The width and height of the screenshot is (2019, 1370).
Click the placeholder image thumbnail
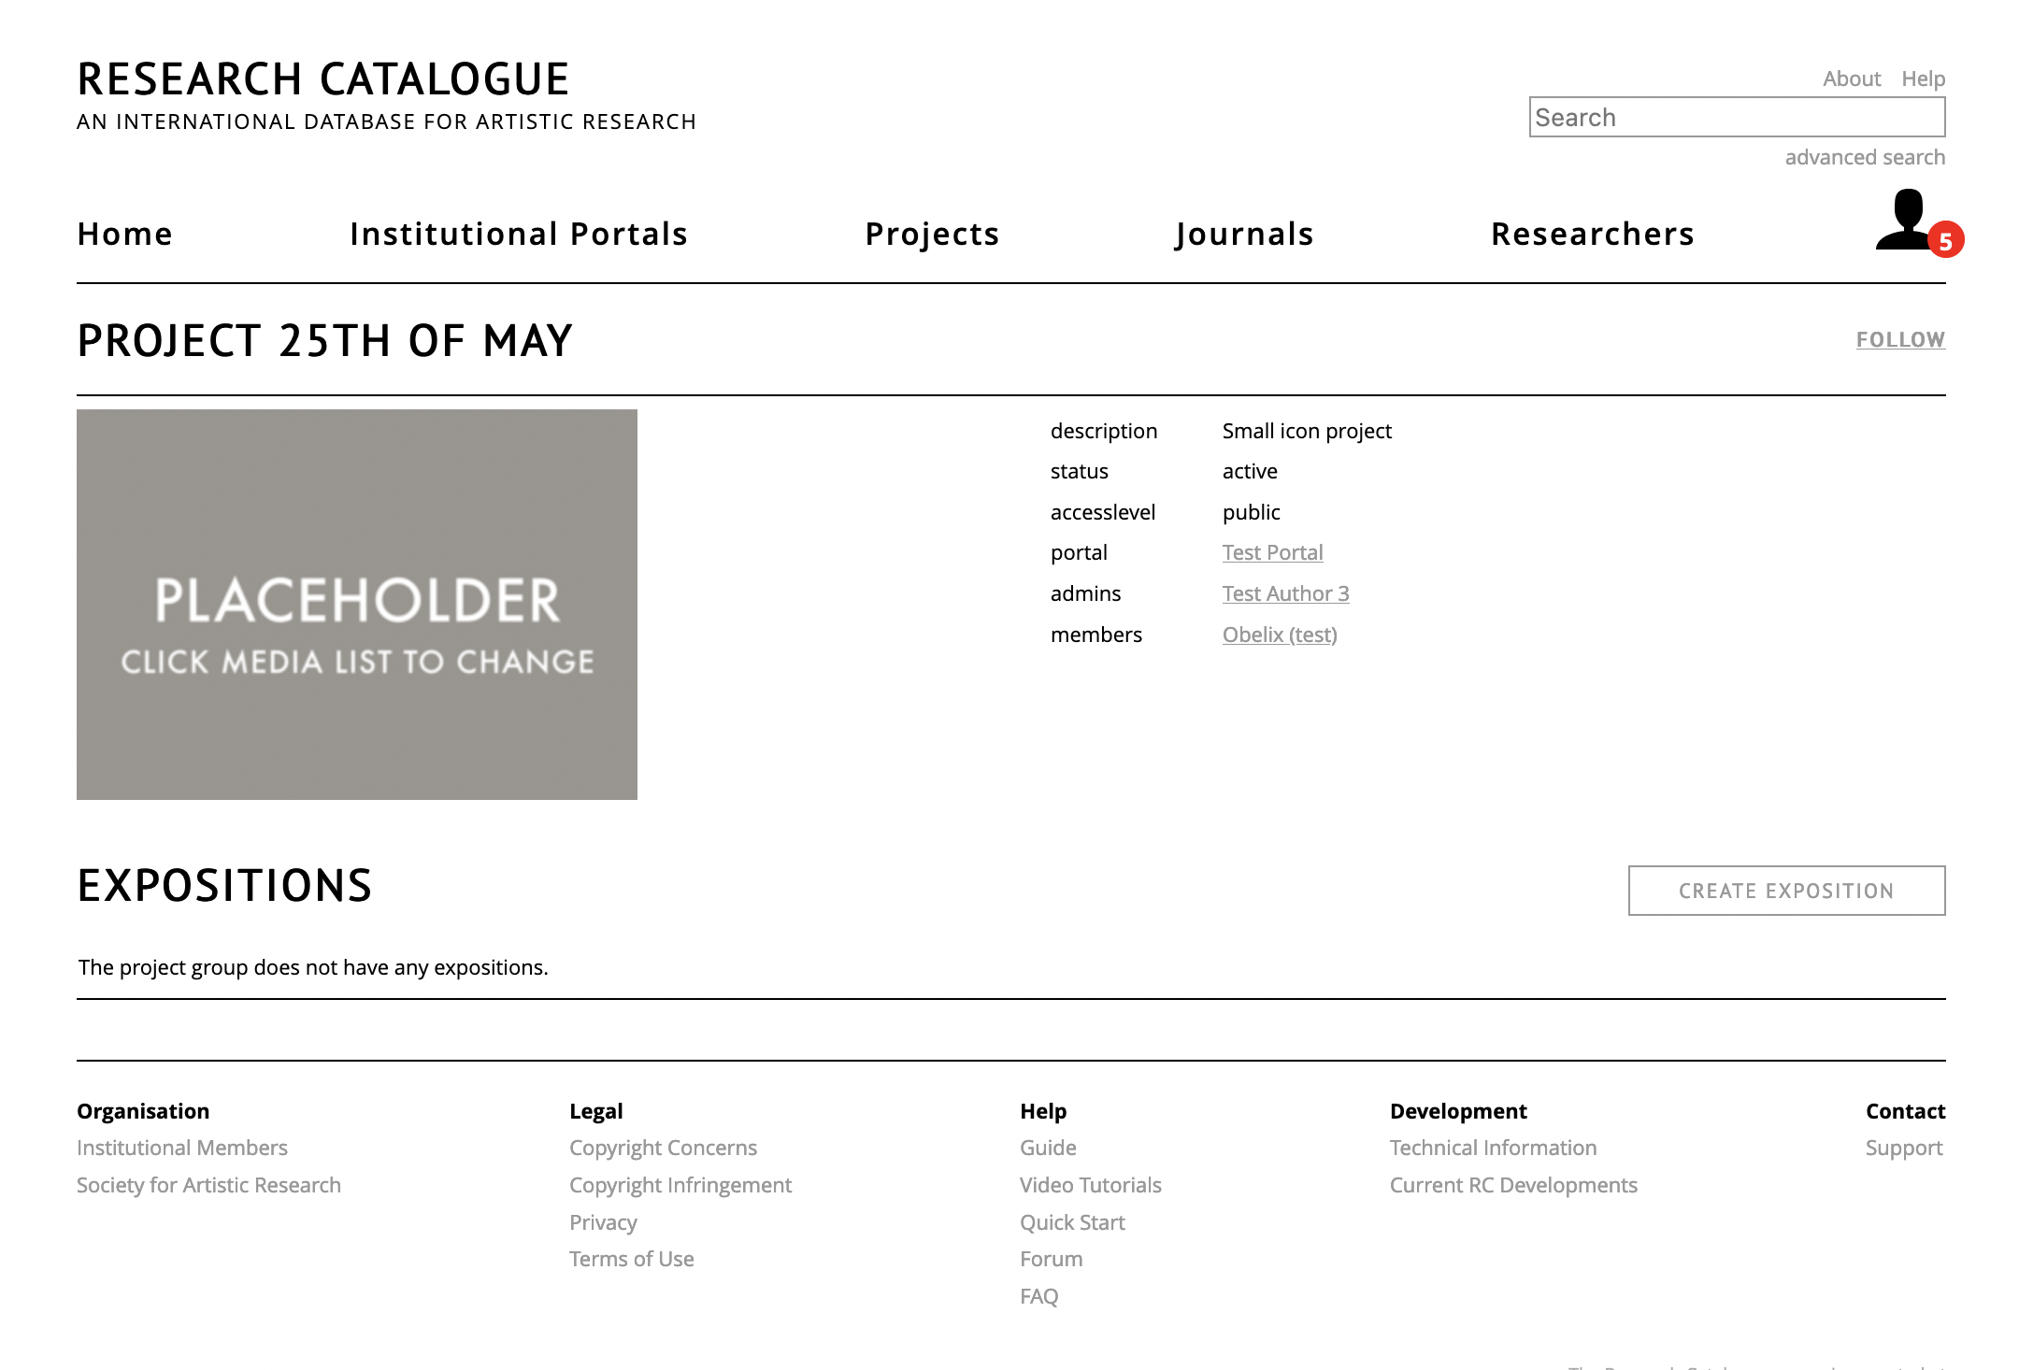click(x=356, y=604)
